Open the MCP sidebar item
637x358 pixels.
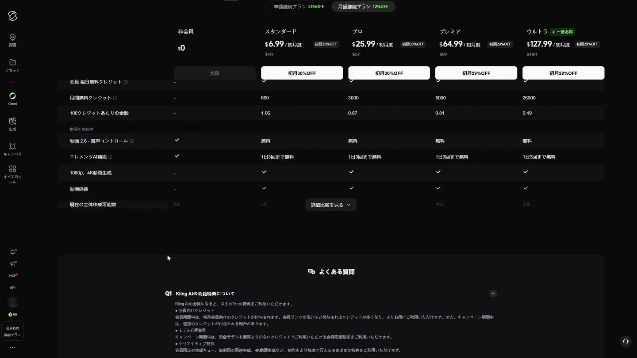click(12, 276)
